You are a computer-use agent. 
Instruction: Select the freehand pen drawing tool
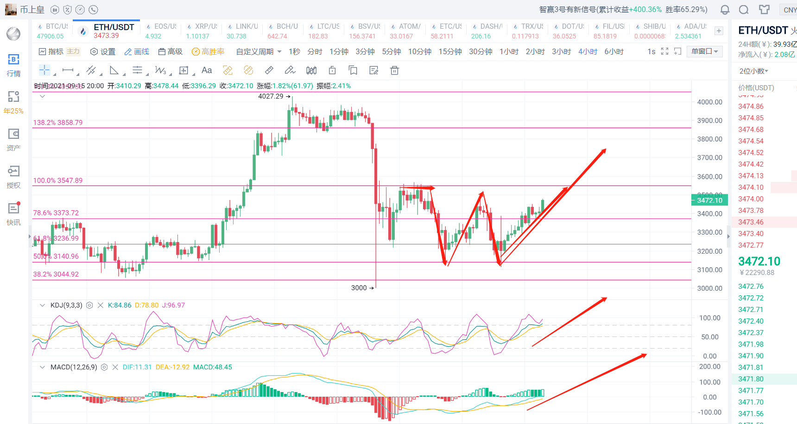point(290,70)
